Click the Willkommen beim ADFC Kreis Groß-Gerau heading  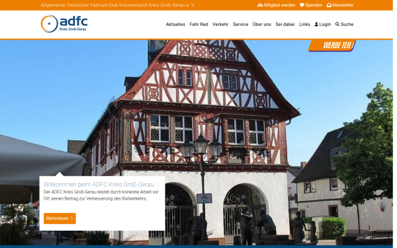pos(99,185)
